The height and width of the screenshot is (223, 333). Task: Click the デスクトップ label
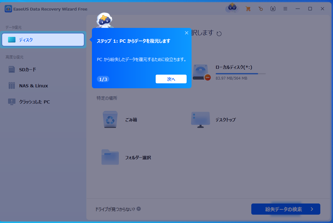226,120
